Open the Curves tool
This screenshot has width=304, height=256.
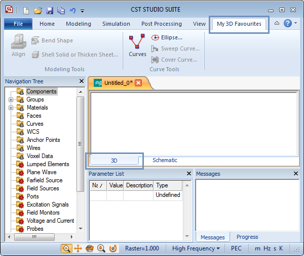(137, 45)
